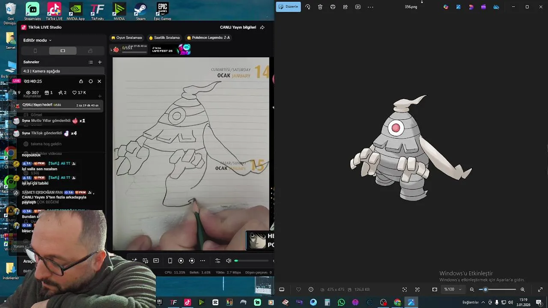This screenshot has height=308, width=548.
Task: Open floating chat overlay settings gear
Action: (91, 81)
